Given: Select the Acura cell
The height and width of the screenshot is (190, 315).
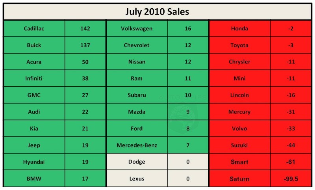Looking at the screenshot, I should coord(34,62).
